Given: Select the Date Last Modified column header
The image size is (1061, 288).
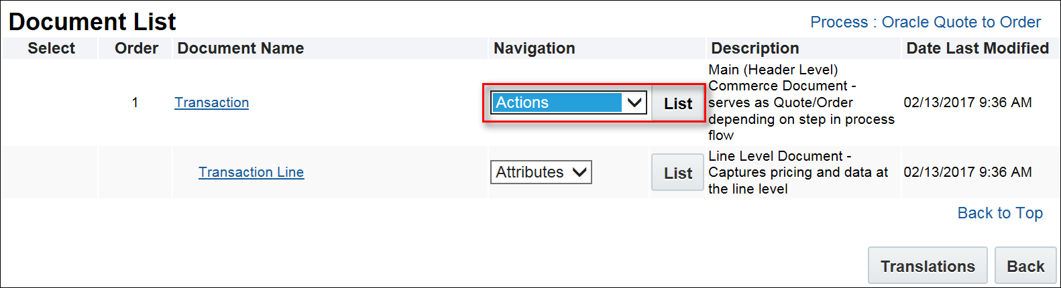Looking at the screenshot, I should [x=977, y=48].
